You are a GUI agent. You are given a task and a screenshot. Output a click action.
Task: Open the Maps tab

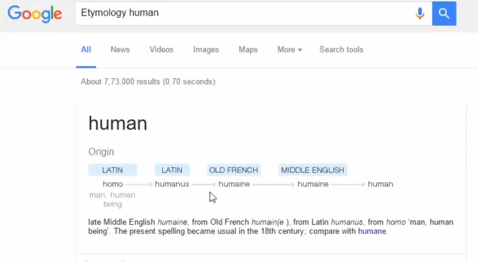pyautogui.click(x=248, y=50)
